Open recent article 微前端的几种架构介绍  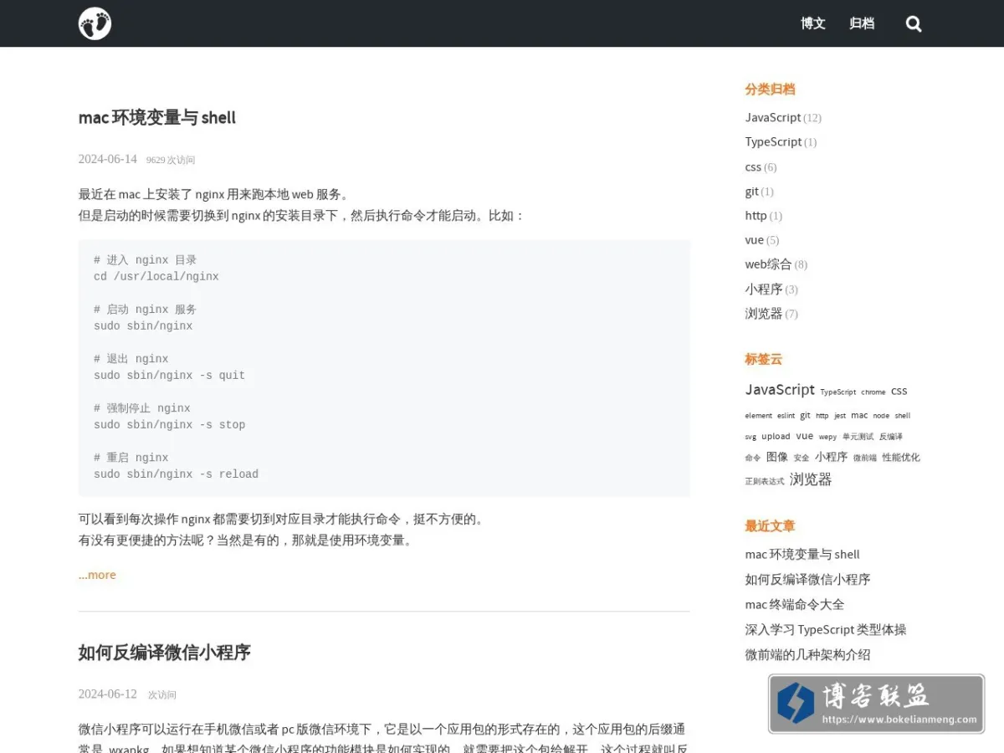pyautogui.click(x=807, y=655)
